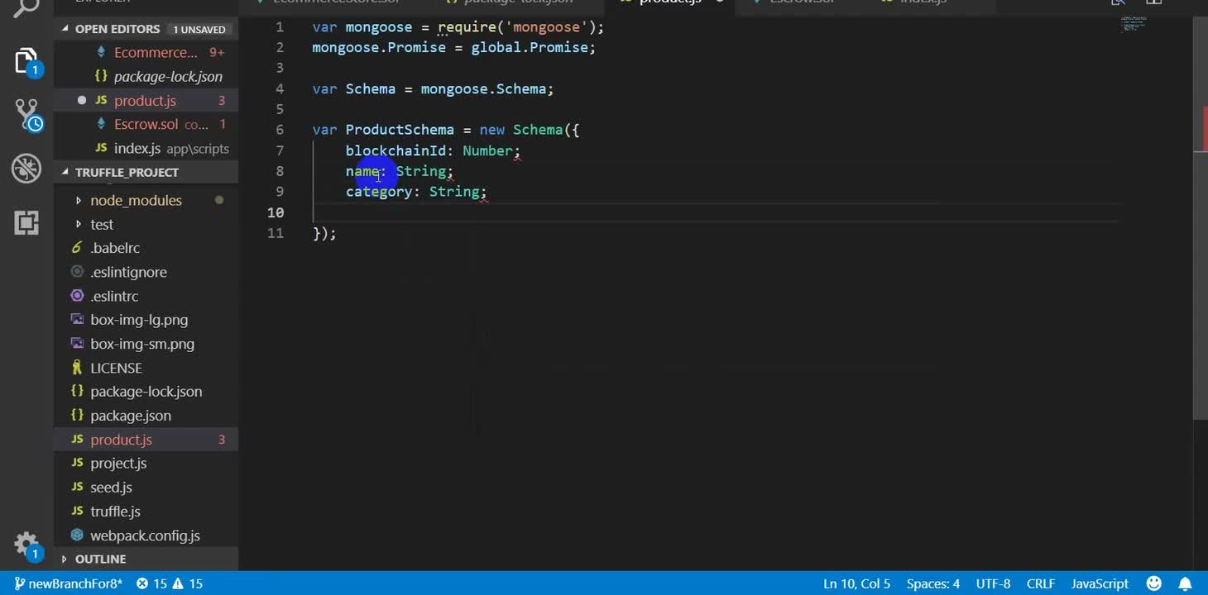1208x595 pixels.
Task: Change end of line sequence CRLF
Action: pos(1041,583)
